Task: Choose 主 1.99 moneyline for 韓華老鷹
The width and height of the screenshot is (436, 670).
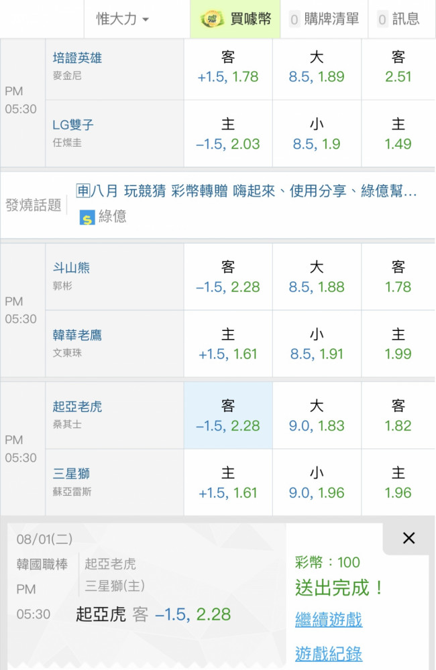Action: pyautogui.click(x=398, y=344)
